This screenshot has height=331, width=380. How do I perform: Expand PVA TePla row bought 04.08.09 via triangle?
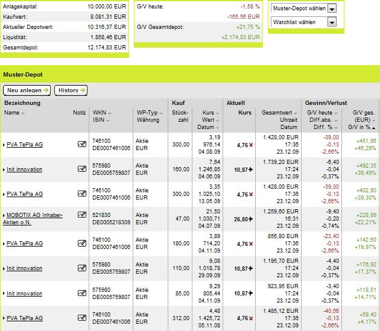[x=4, y=145]
